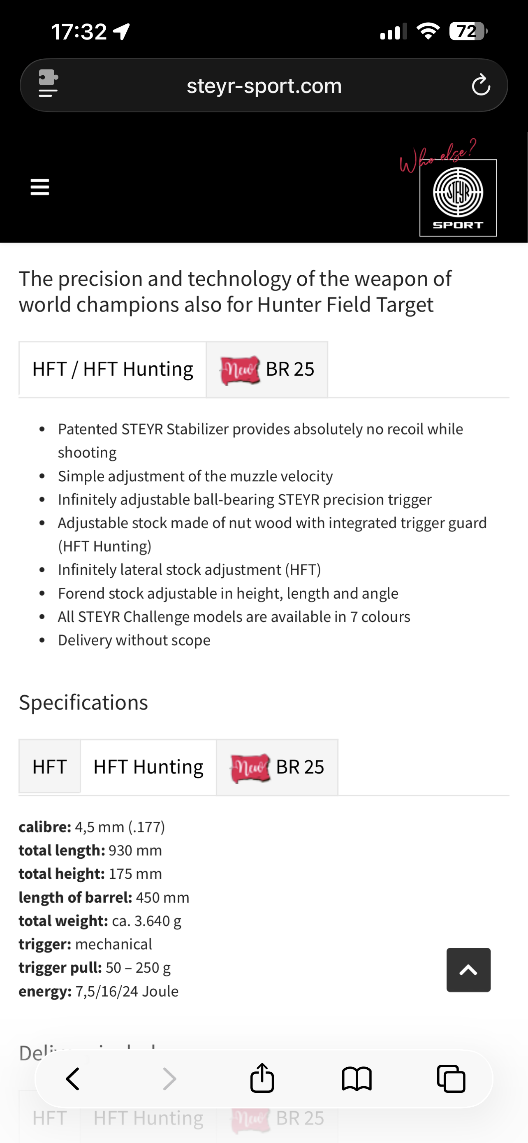Tap the Specifications heading

[83, 702]
